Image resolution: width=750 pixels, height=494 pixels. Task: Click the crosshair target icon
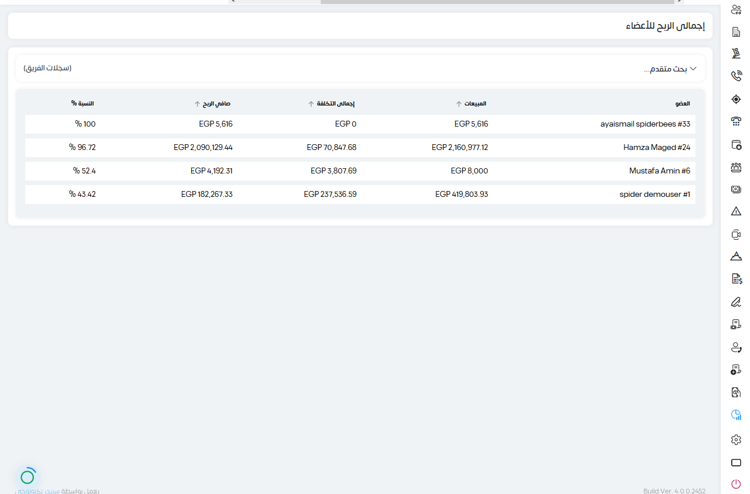pyautogui.click(x=736, y=99)
